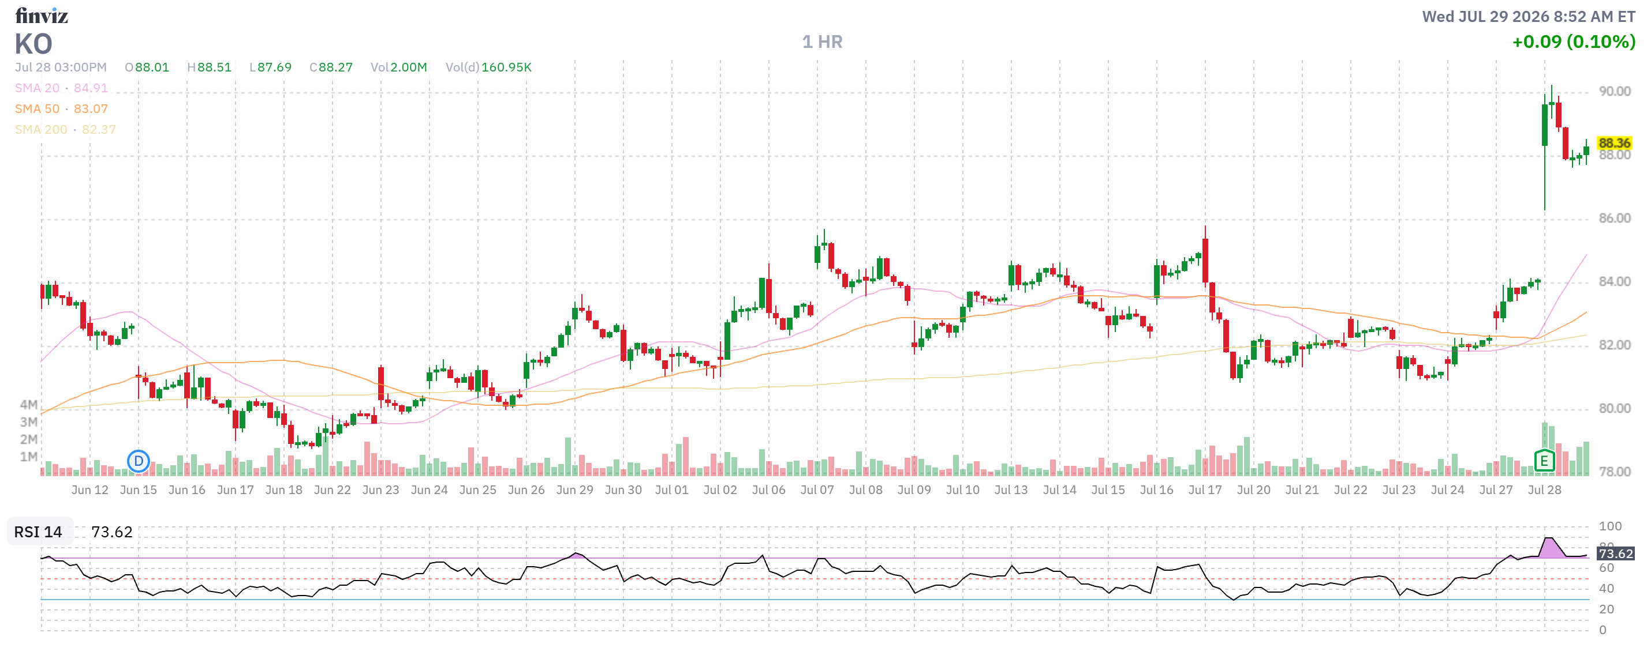Click the Jul 15 date label
Screen dimensions: 1651x648
(x=1108, y=490)
